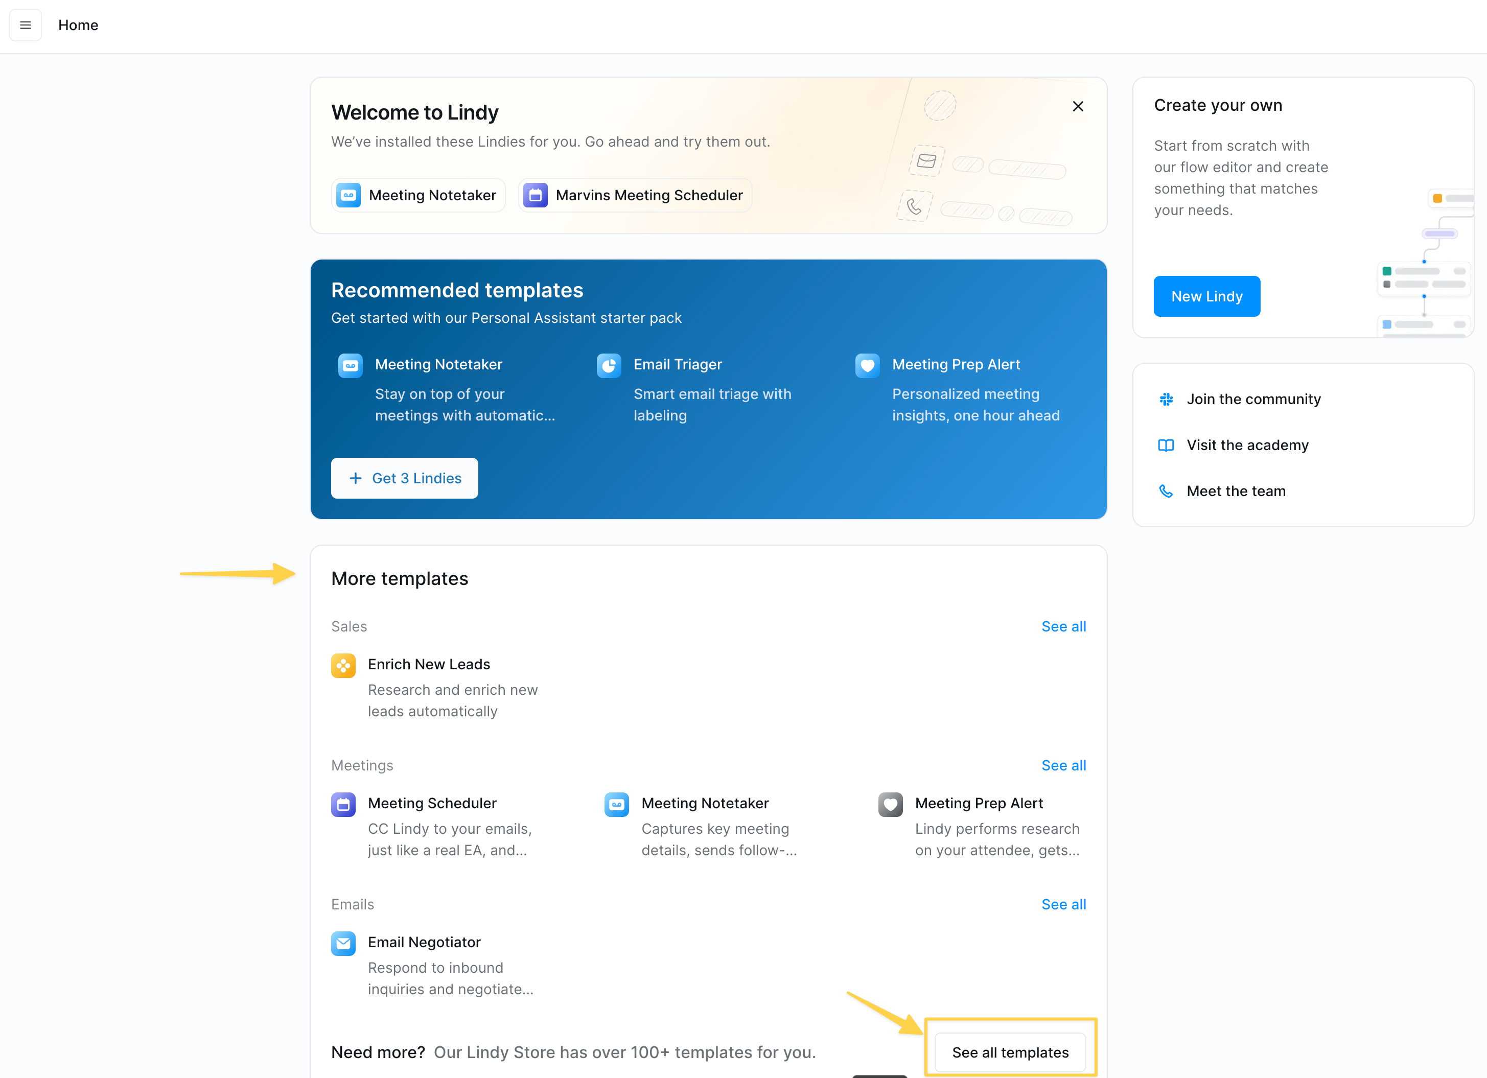
Task: Create a New Lindy
Action: pos(1206,296)
